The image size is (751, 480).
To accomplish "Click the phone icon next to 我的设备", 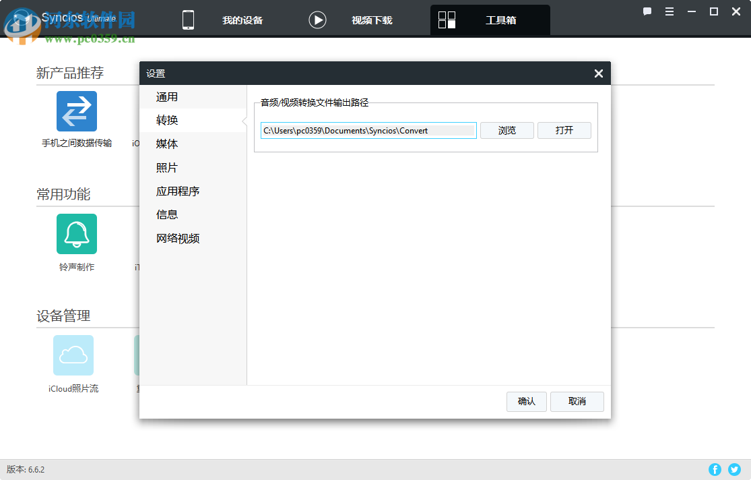I will [x=188, y=20].
